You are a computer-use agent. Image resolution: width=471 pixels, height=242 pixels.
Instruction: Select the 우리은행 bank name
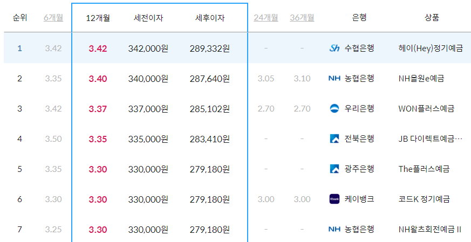359,109
